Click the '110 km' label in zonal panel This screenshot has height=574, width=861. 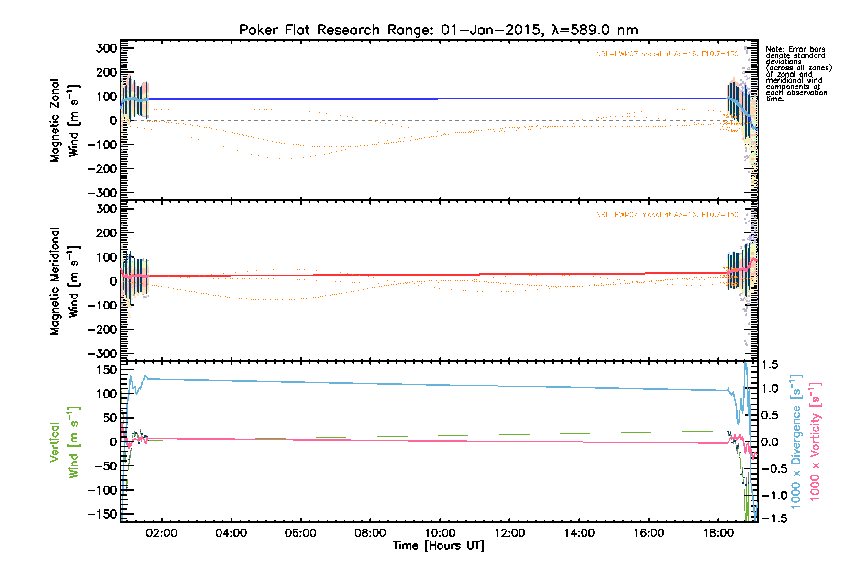point(729,131)
